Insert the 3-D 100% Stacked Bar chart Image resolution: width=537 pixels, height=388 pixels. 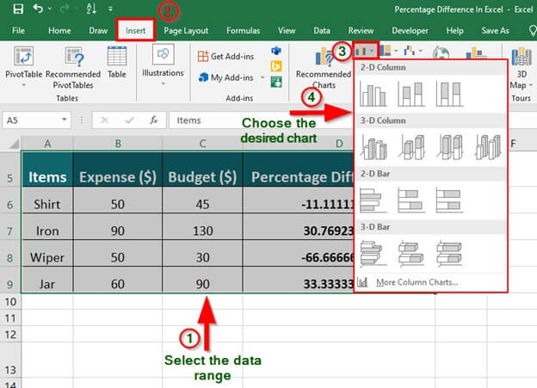click(449, 254)
